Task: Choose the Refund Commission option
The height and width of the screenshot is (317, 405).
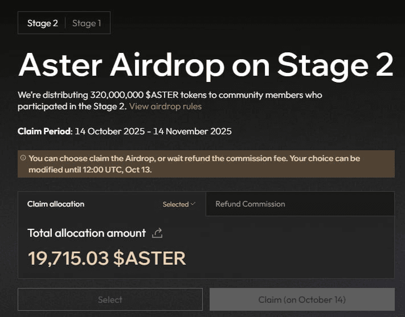Action: (250, 204)
